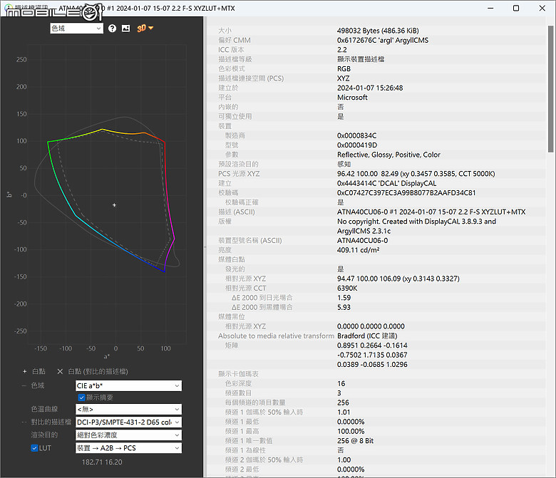This screenshot has height=478, width=556.
Task: Click the cursor coordinate readout 182.71 16.20
Action: (x=102, y=462)
